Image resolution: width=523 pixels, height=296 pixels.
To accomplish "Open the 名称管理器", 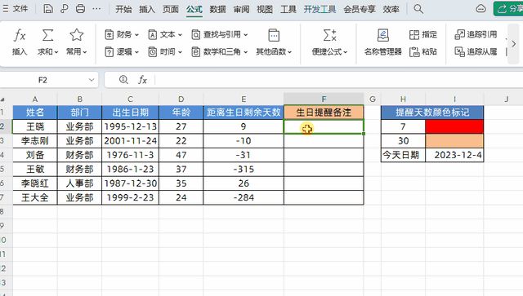I will (x=383, y=42).
